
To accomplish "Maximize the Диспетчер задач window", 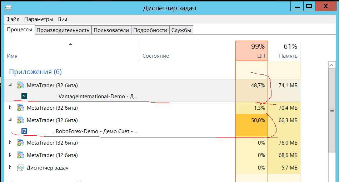I will point(309,6).
